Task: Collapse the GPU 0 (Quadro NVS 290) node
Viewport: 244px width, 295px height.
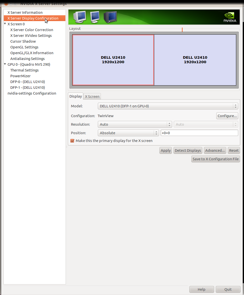Action: pos(5,64)
